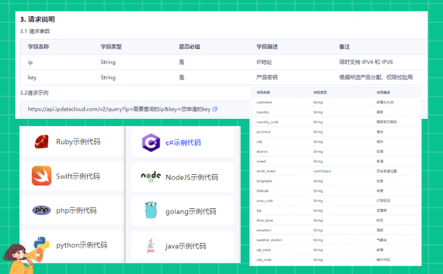Screen dimensions: 443x274
Task: Click the '时区' description cell
Action: (x=380, y=220)
